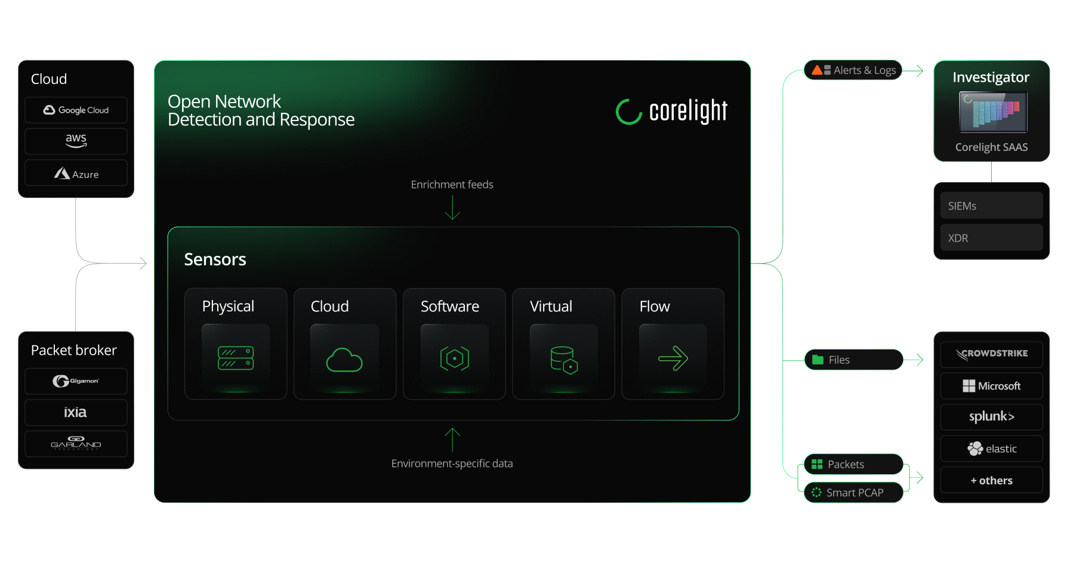
Task: Open the SIEMs item under Investigator
Action: click(991, 205)
